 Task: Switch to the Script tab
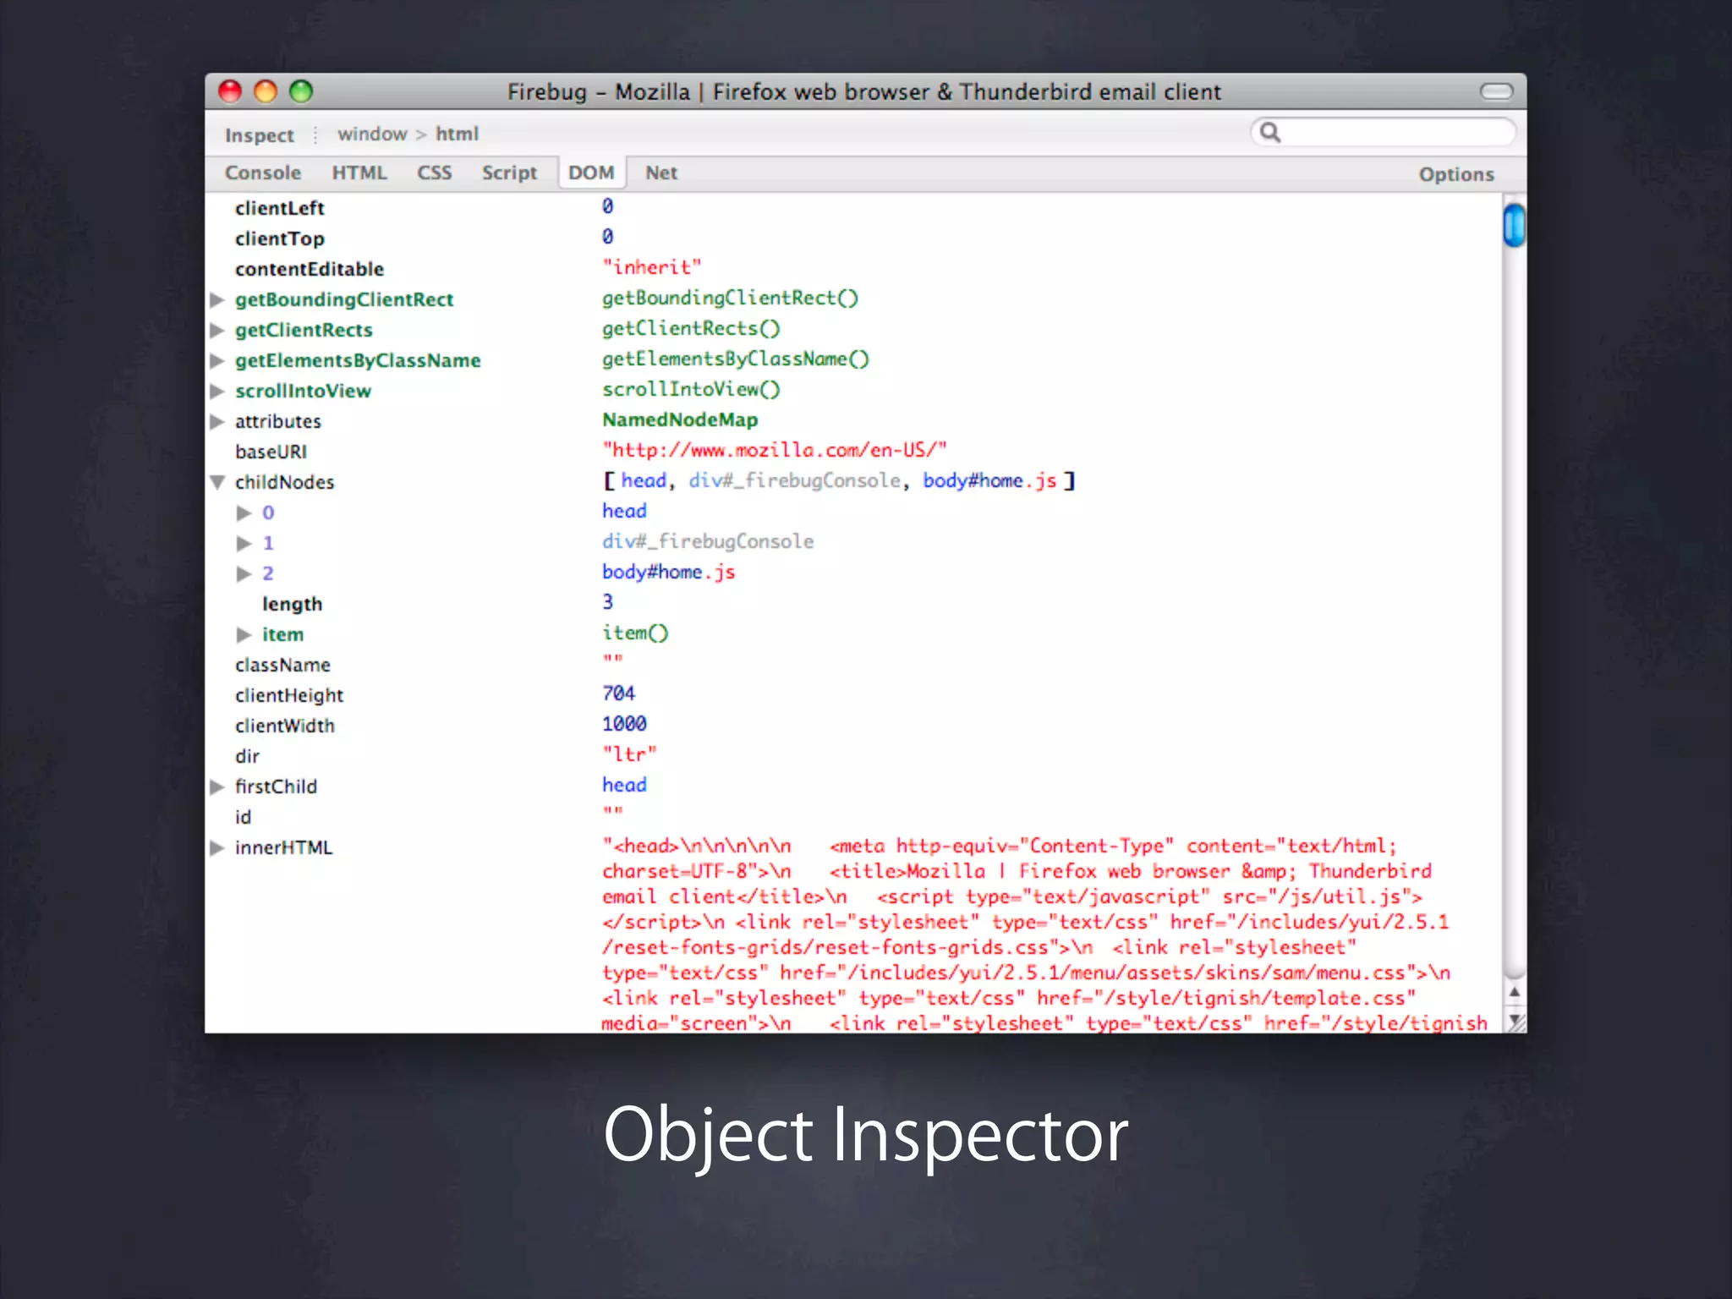pos(509,173)
